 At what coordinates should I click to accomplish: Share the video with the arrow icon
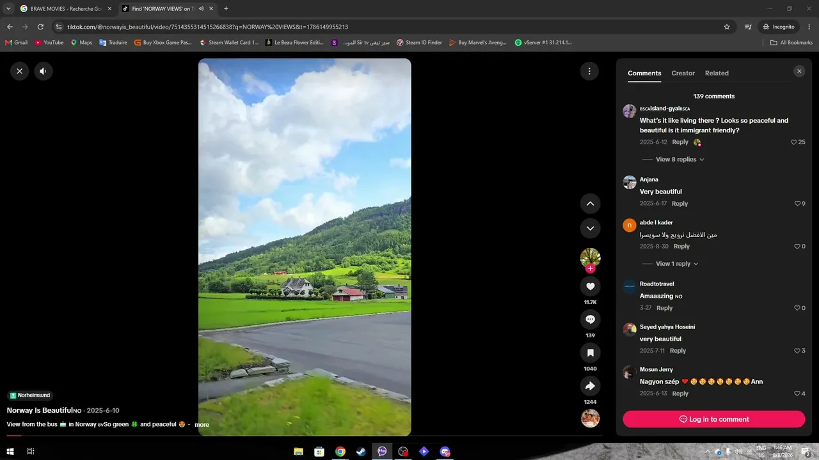[x=590, y=386]
